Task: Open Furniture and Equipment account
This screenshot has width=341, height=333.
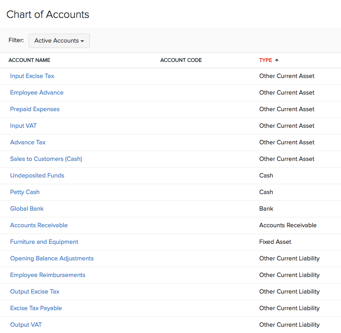Action: [44, 242]
